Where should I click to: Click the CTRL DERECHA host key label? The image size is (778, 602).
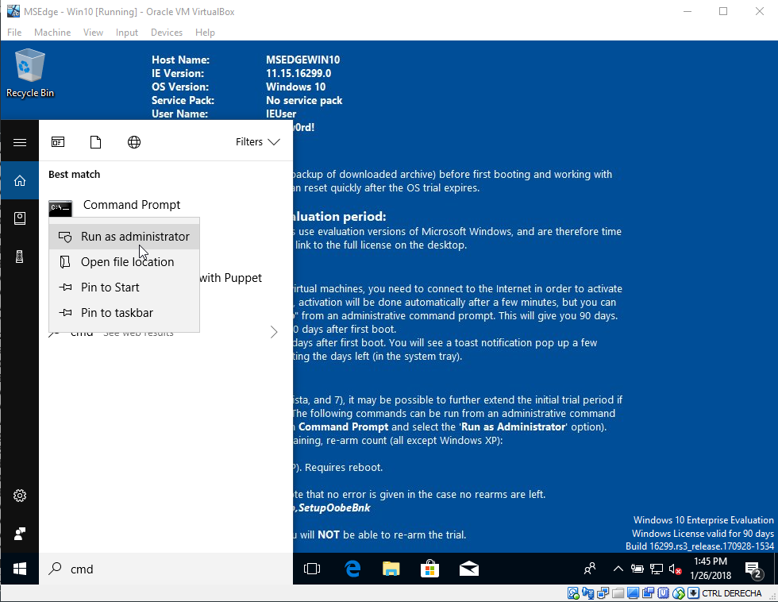(x=732, y=593)
